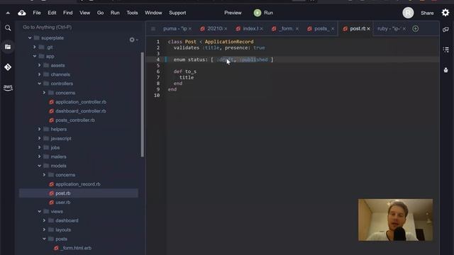
Task: Open the Cloud9 logo menu
Action: [22, 13]
